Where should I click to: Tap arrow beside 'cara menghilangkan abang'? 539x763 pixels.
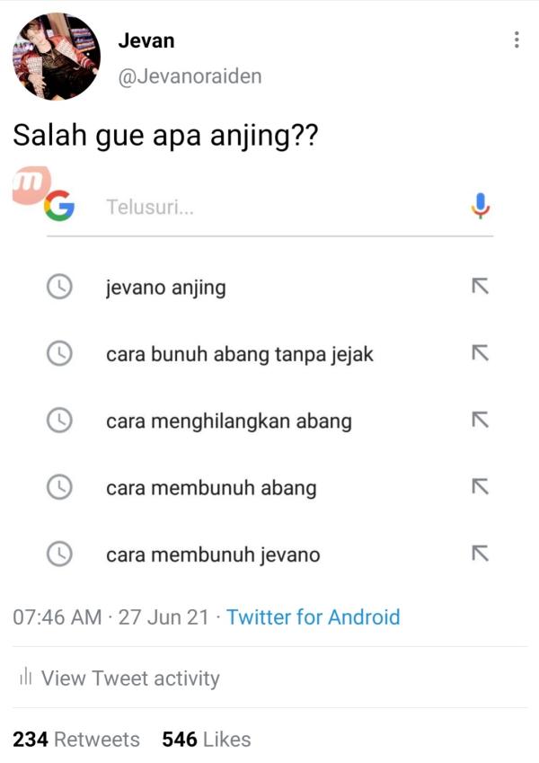[x=480, y=420]
